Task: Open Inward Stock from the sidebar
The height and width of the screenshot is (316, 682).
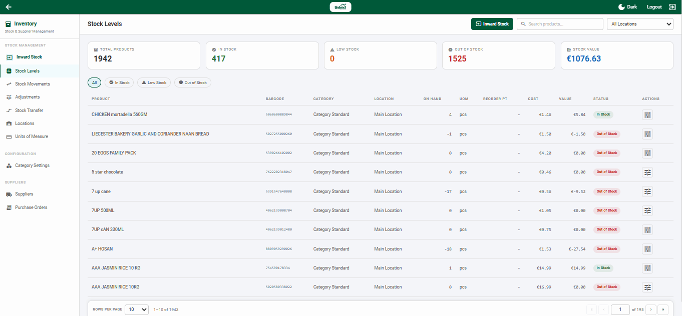Action: [x=40, y=57]
